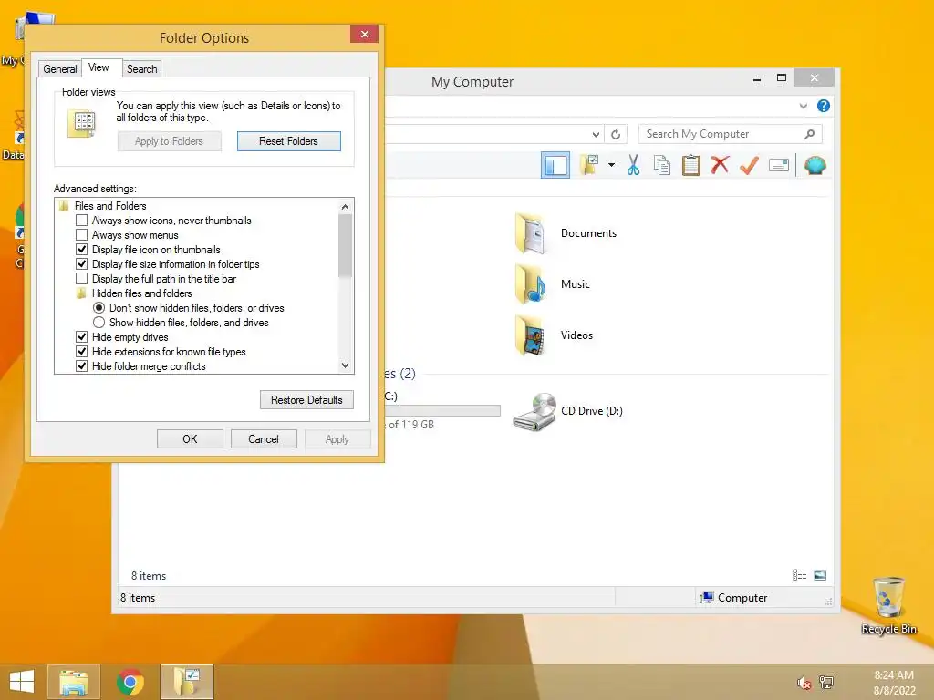Uncheck Hide empty drives
This screenshot has height=700, width=934.
click(x=81, y=337)
